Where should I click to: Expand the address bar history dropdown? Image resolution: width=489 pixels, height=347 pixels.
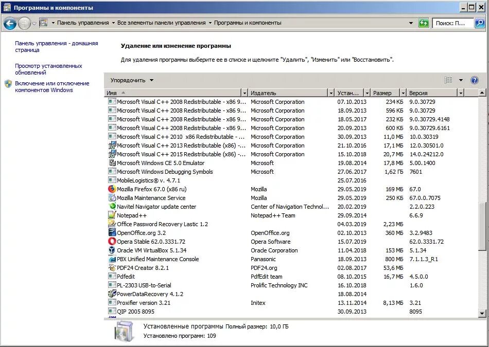pyautogui.click(x=411, y=23)
